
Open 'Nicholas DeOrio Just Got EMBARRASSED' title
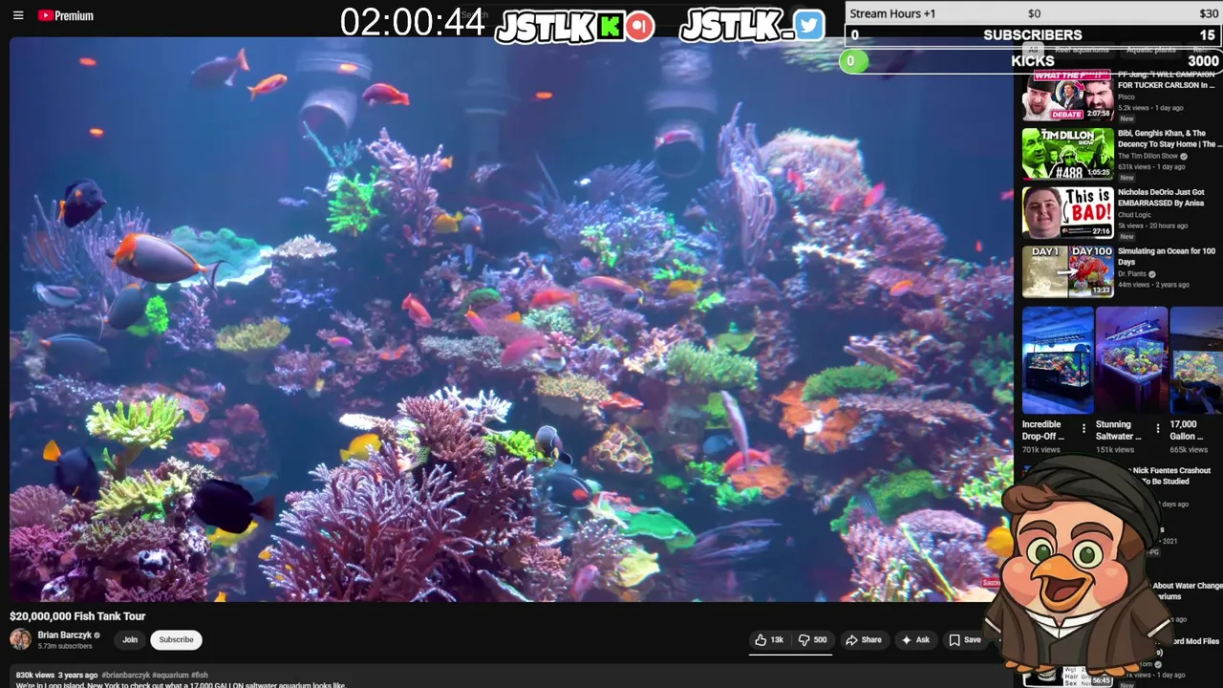(1162, 197)
